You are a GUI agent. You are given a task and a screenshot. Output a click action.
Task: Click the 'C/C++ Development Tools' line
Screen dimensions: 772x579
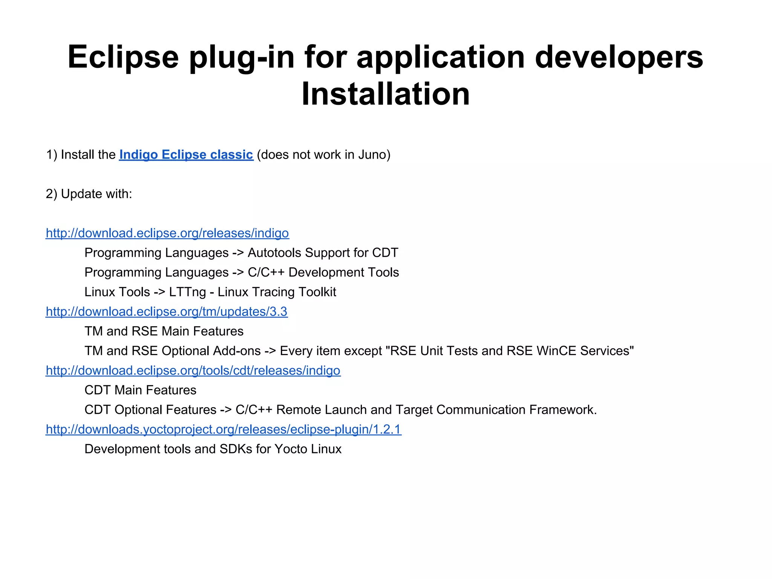(x=323, y=273)
